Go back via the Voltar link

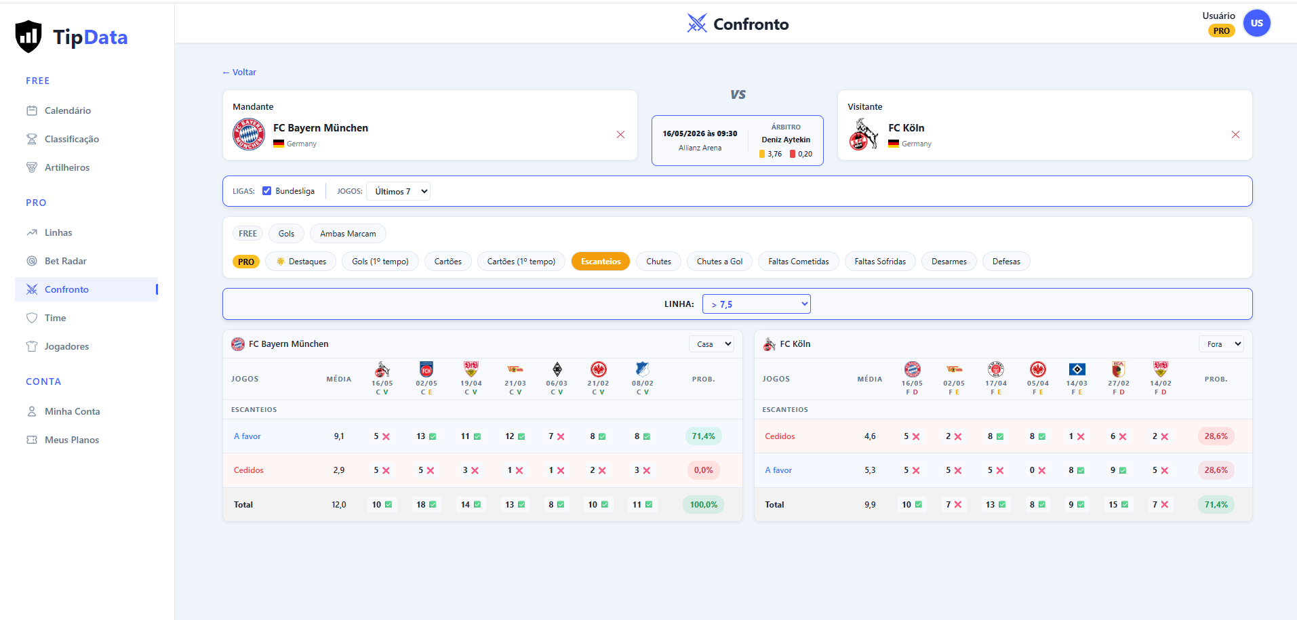pos(239,72)
